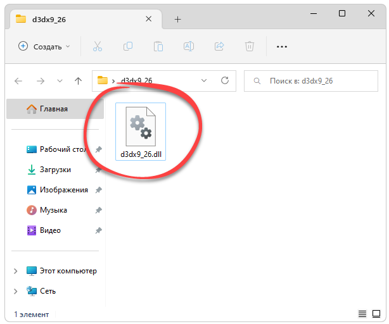389x324 pixels.
Task: Click the Rename icon in toolbar
Action: pyautogui.click(x=189, y=46)
